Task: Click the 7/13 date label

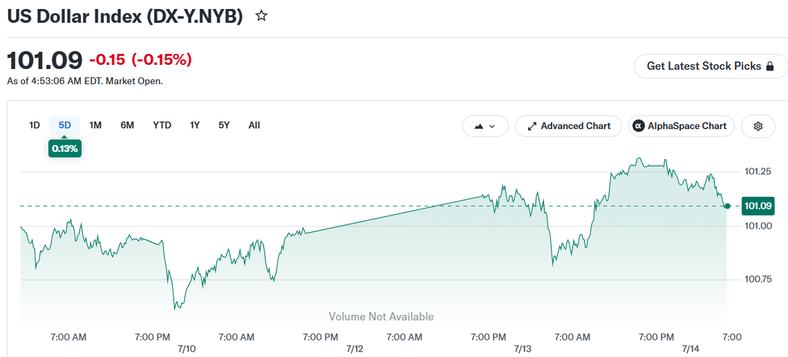Action: click(523, 349)
